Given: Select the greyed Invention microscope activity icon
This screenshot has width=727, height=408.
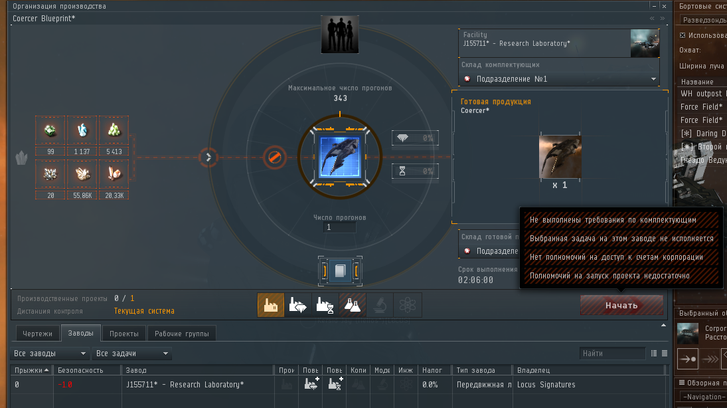Looking at the screenshot, I should point(380,305).
